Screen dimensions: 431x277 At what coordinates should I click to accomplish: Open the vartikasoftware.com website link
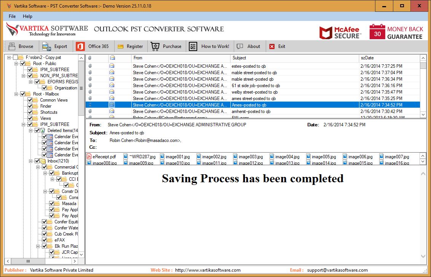point(208,270)
